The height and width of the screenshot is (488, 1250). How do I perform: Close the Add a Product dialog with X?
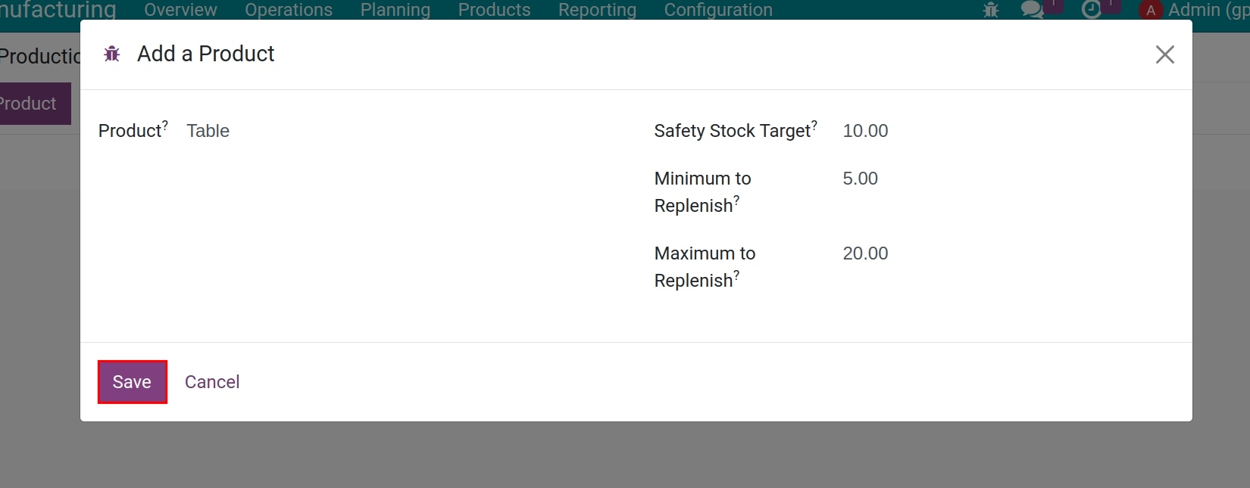pyautogui.click(x=1164, y=54)
